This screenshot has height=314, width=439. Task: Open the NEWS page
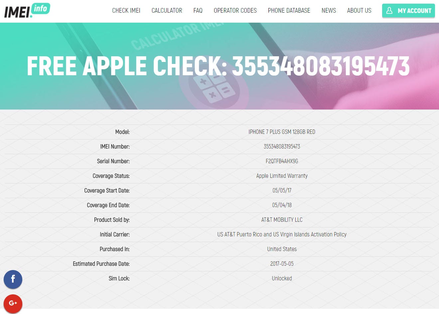(x=329, y=11)
